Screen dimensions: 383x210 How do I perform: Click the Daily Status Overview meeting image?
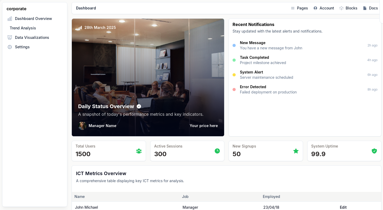(x=148, y=66)
